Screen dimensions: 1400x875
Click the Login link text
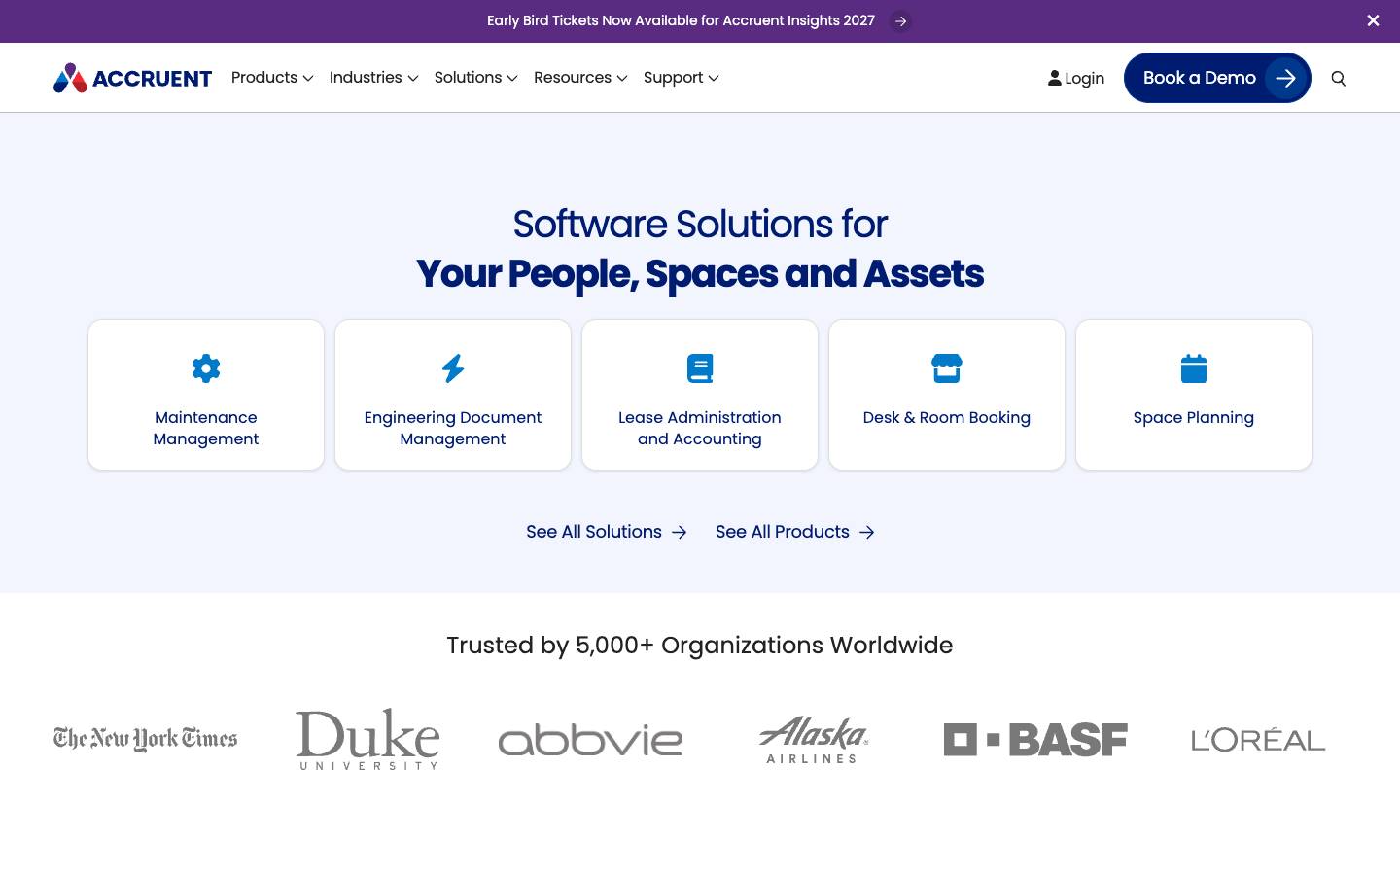(x=1084, y=79)
